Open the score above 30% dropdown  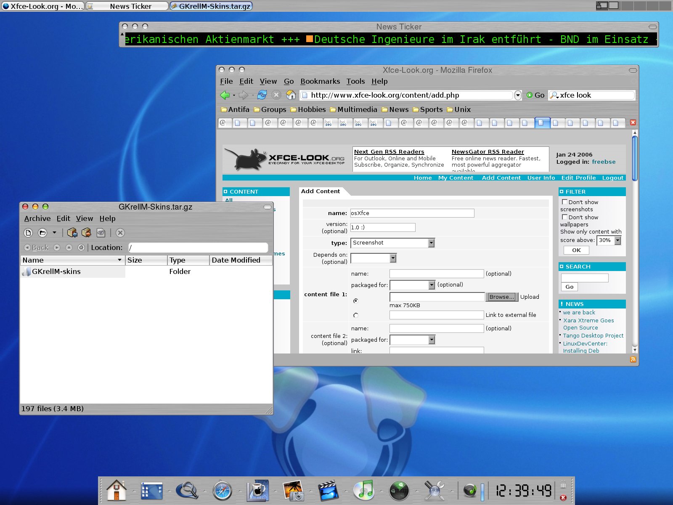tap(609, 240)
